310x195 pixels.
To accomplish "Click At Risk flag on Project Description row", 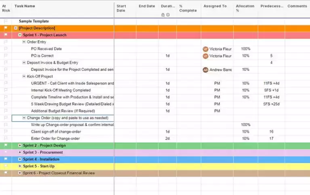I will [x=6, y=28].
